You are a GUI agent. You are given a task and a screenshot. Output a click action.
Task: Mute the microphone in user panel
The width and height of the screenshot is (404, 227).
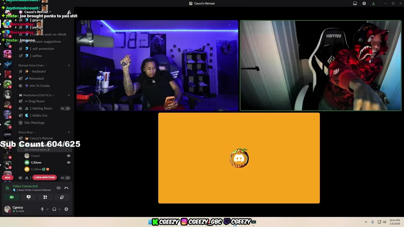coord(42,209)
